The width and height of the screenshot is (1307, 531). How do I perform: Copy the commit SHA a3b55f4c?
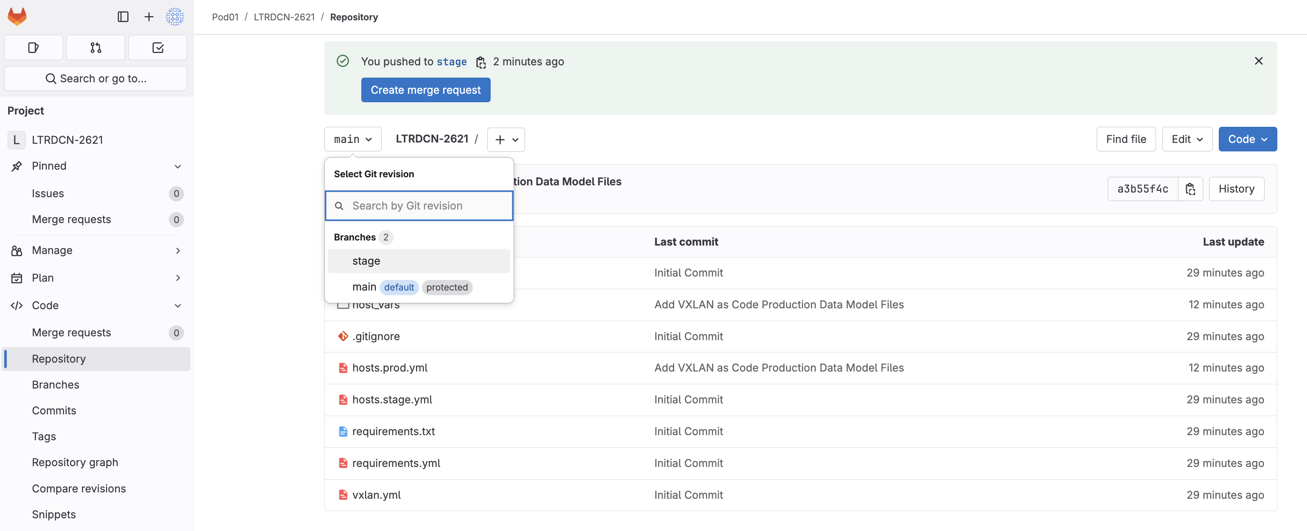pos(1190,189)
